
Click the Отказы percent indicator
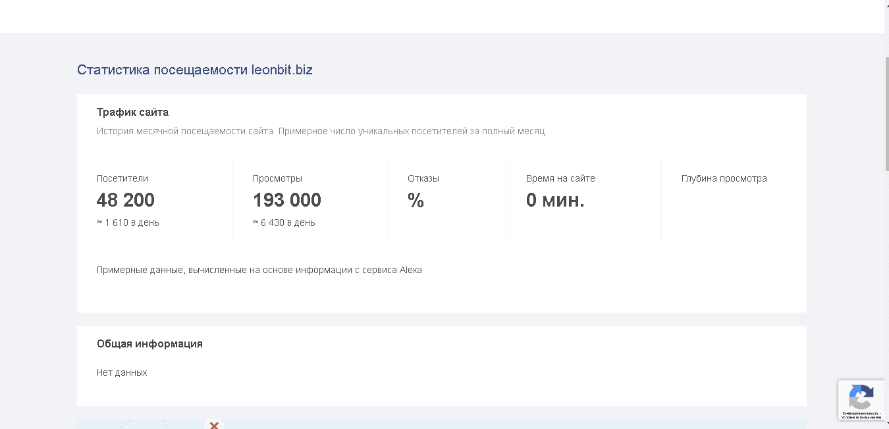(415, 201)
